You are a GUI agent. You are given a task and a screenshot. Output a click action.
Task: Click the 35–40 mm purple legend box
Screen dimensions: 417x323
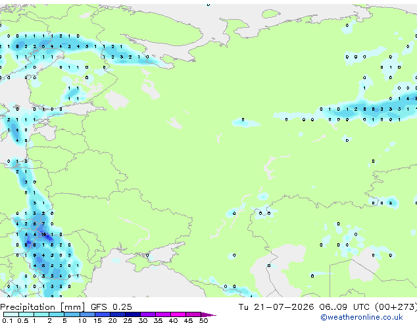(162, 314)
